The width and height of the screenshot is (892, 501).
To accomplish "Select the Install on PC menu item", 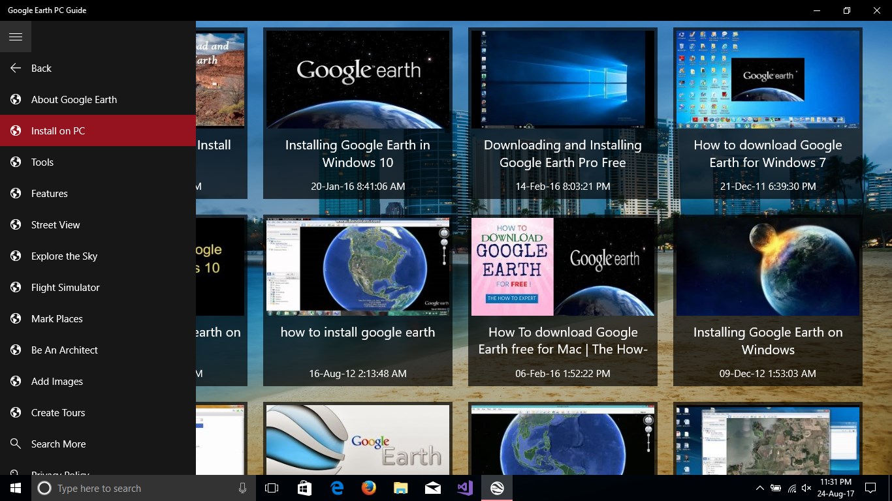I will [x=98, y=130].
